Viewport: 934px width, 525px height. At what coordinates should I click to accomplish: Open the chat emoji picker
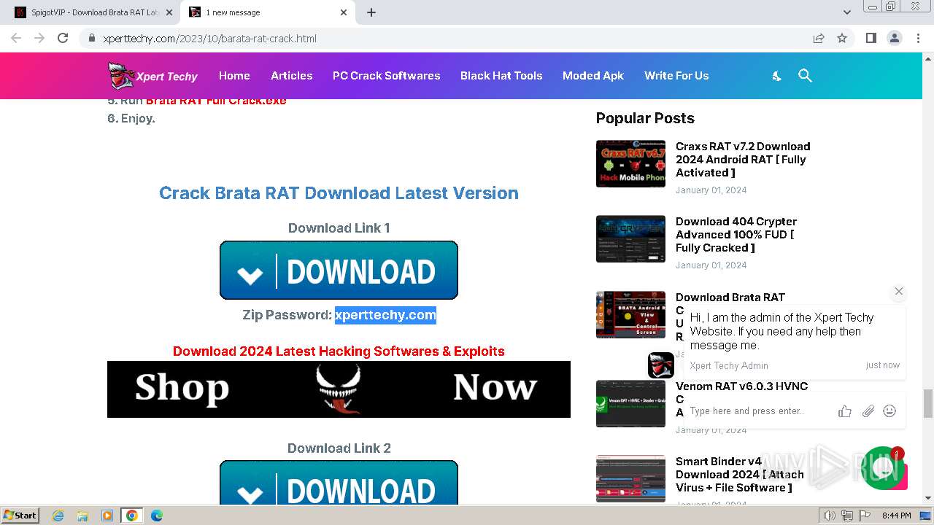point(889,411)
